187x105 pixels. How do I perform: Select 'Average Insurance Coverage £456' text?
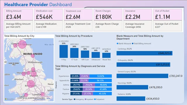coord(135,25)
